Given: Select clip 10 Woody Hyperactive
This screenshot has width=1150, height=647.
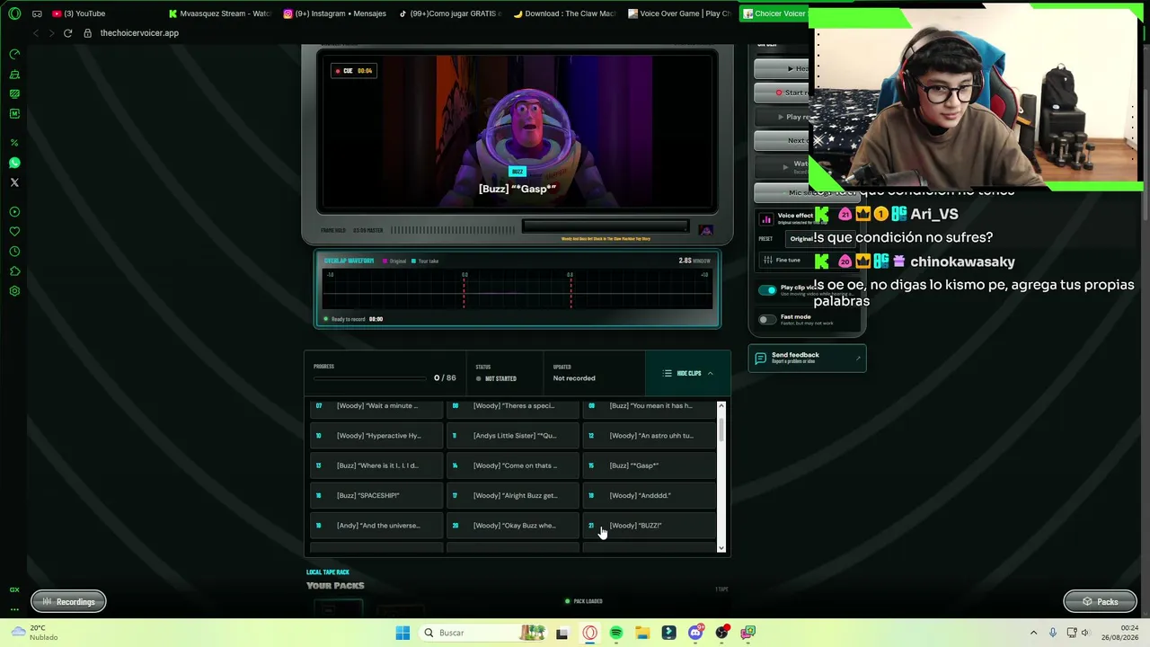Looking at the screenshot, I should 376,436.
